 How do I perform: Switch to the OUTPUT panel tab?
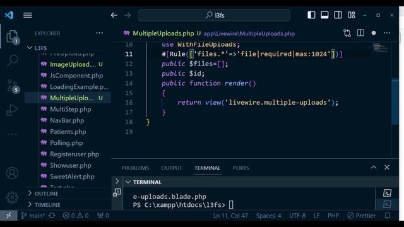pyautogui.click(x=172, y=168)
